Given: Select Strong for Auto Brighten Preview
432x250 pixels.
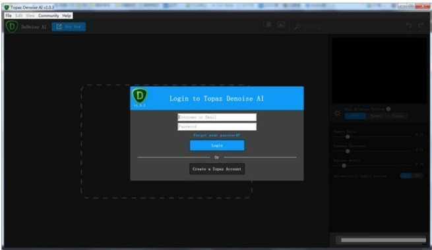Looking at the screenshot, I should (398, 116).
